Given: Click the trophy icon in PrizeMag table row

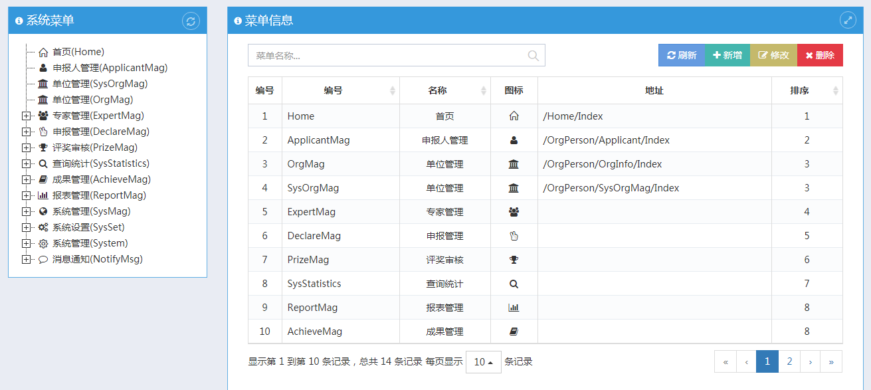Looking at the screenshot, I should (x=514, y=260).
